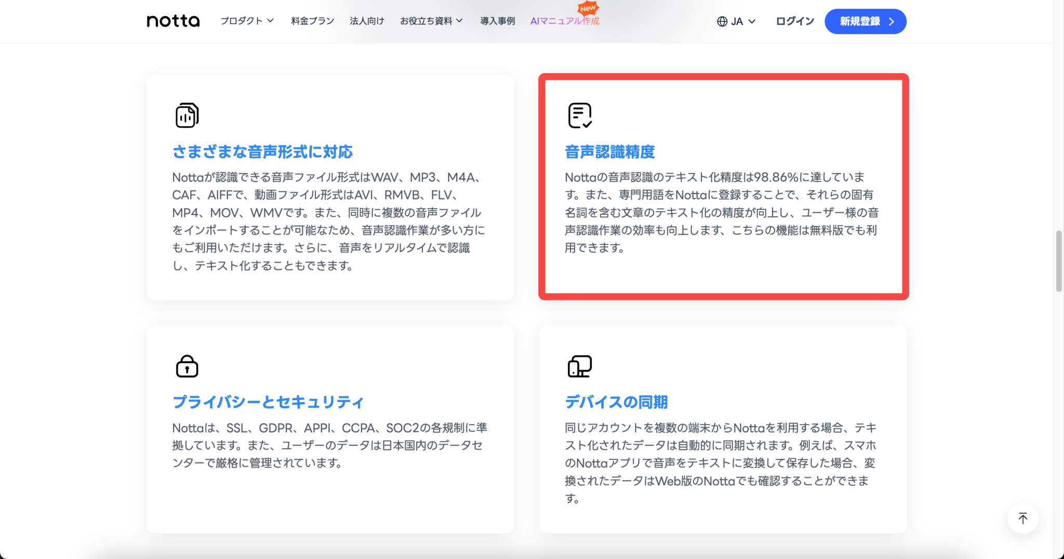This screenshot has height=559, width=1064.
Task: Click the scroll-to-top arrow button
Action: point(1022,518)
